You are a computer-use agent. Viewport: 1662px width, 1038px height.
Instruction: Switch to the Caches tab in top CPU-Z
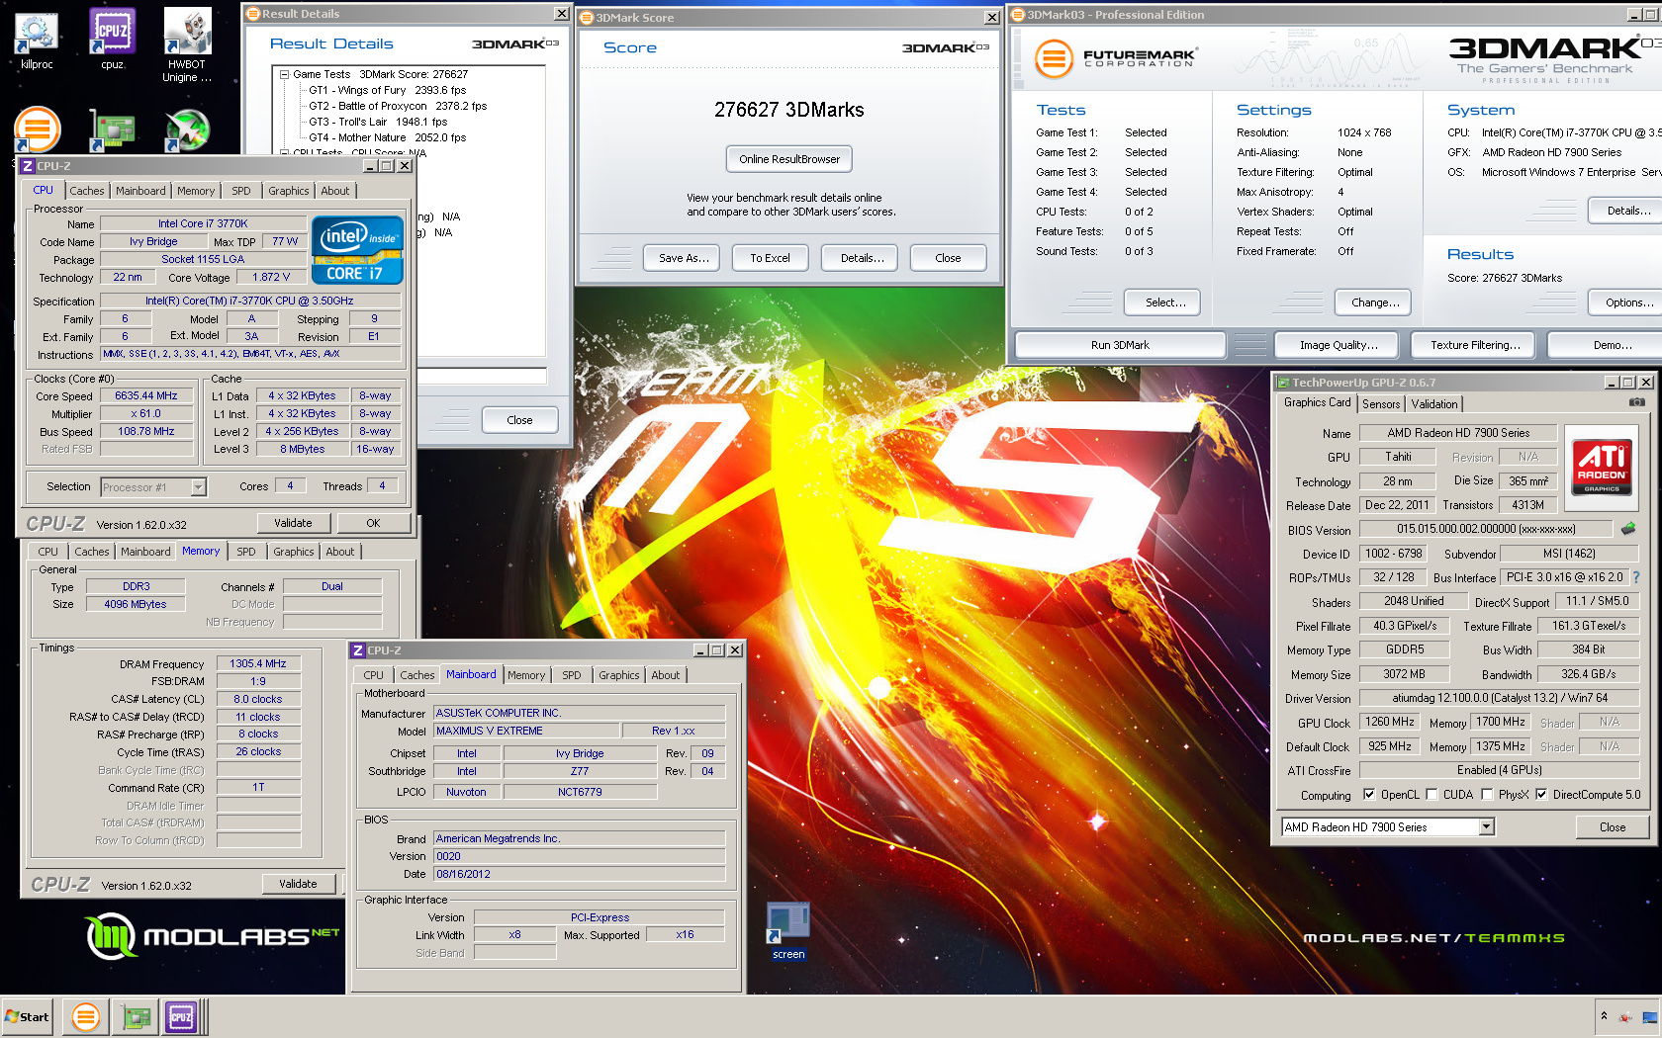[x=87, y=191]
